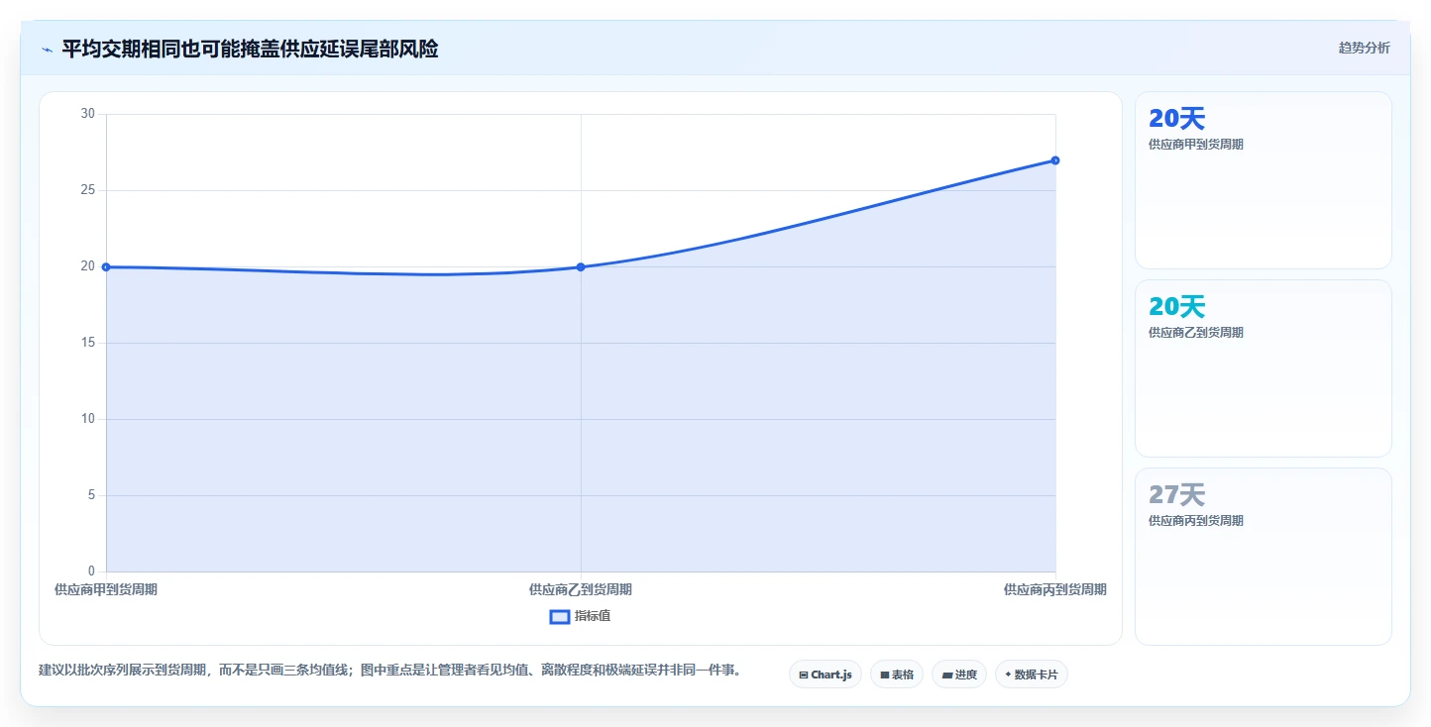Click the 供应商甲到货周期 data point on chart
Viewport: 1431px width, 727px height.
coord(106,266)
